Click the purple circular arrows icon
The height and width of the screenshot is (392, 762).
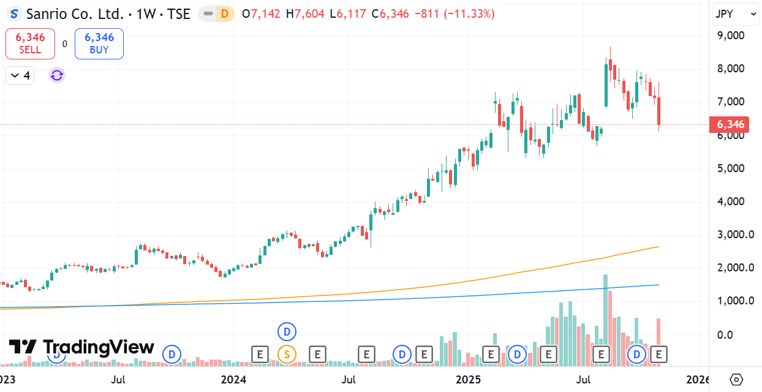57,75
